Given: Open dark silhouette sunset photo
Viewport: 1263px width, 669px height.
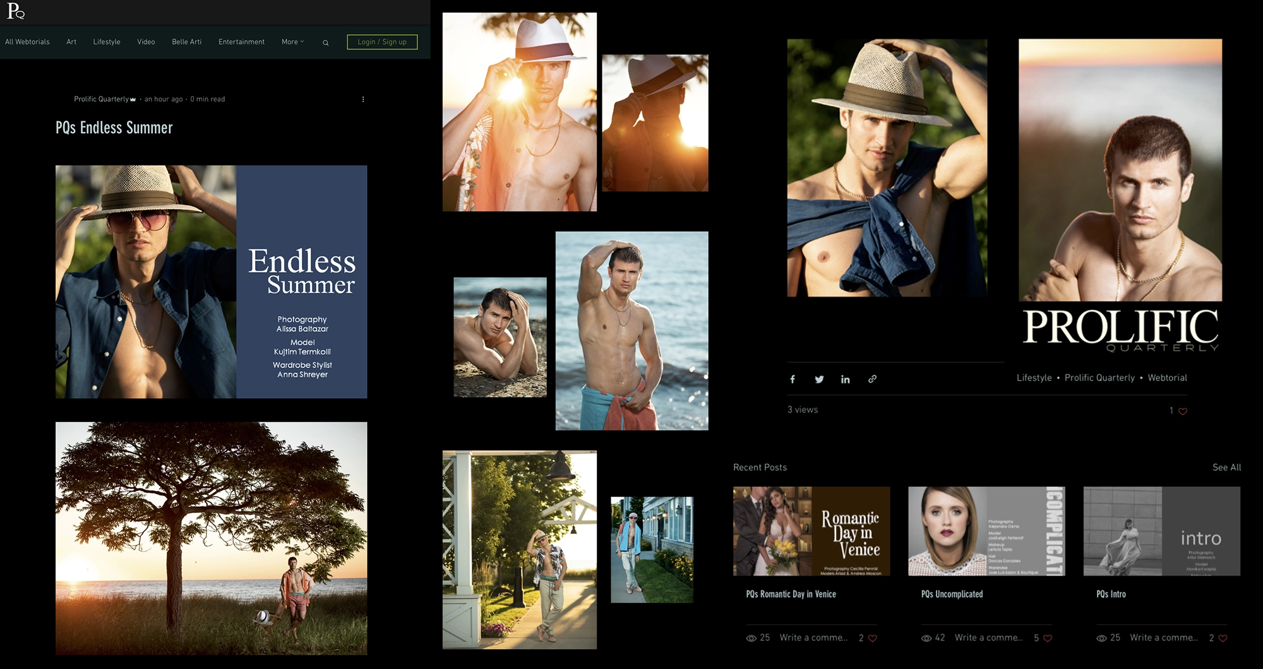Looking at the screenshot, I should (655, 123).
